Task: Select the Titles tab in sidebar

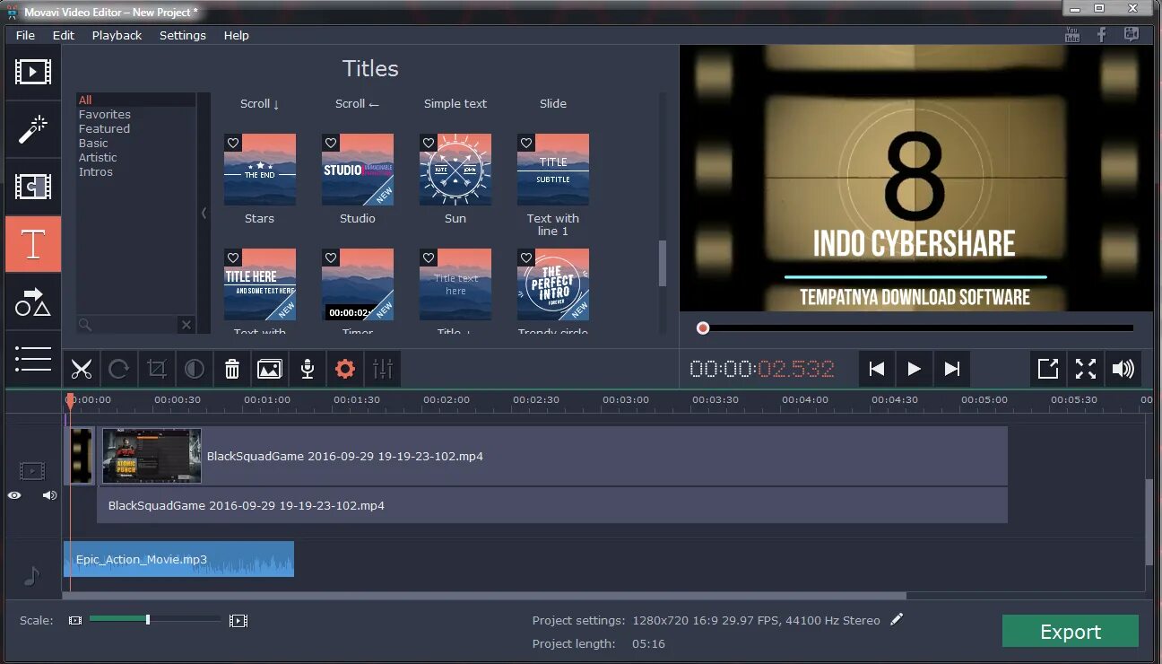Action: (33, 244)
